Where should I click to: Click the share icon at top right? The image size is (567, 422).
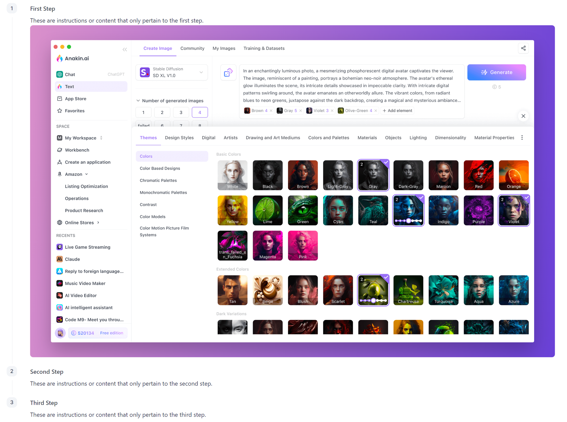(x=523, y=48)
